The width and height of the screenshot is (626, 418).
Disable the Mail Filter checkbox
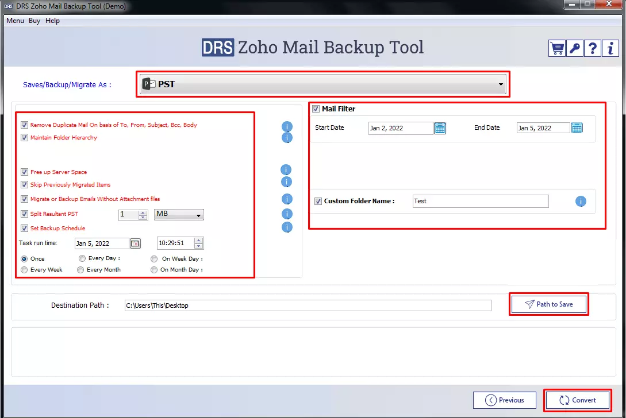tap(316, 109)
